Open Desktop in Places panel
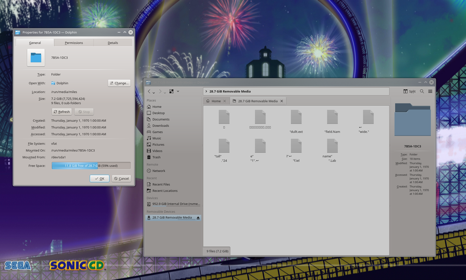Screen dimensions: 466x280 tap(173, 113)
